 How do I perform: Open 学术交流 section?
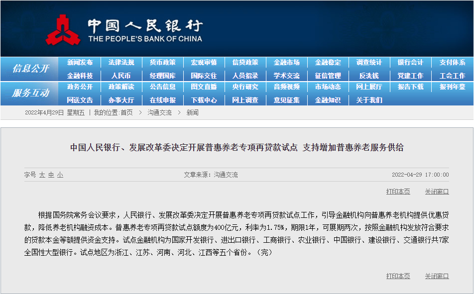coord(287,76)
